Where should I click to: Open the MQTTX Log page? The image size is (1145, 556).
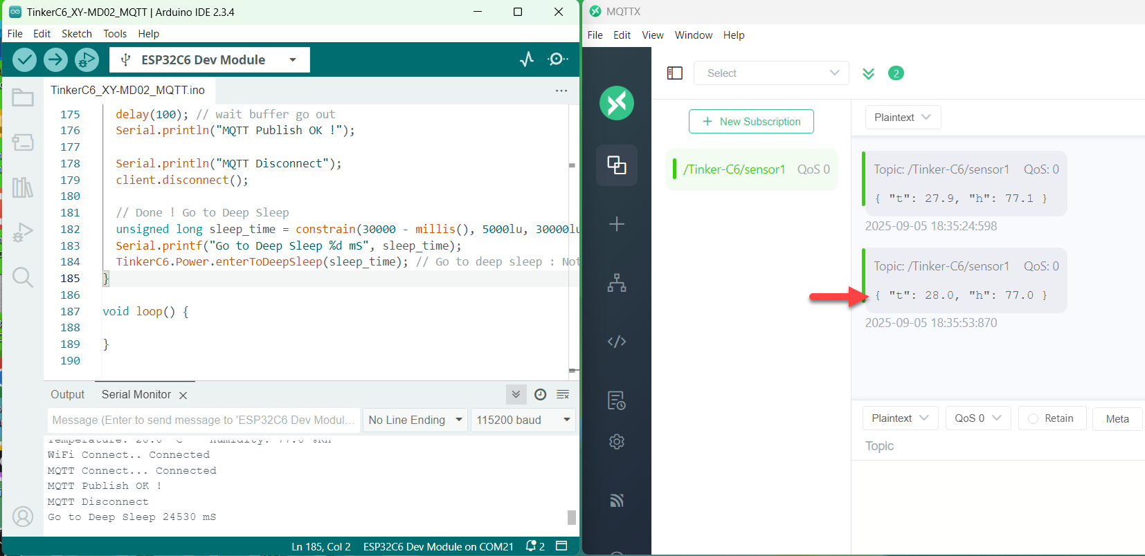click(617, 400)
